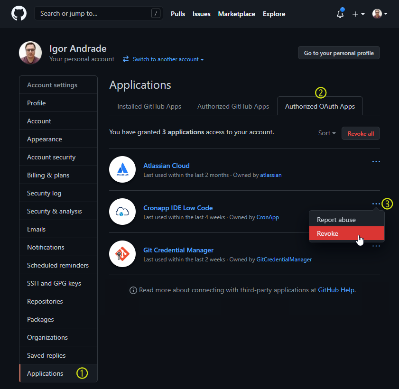Click Go to your personal profile button
Screen dimensions: 399x389
(x=339, y=53)
